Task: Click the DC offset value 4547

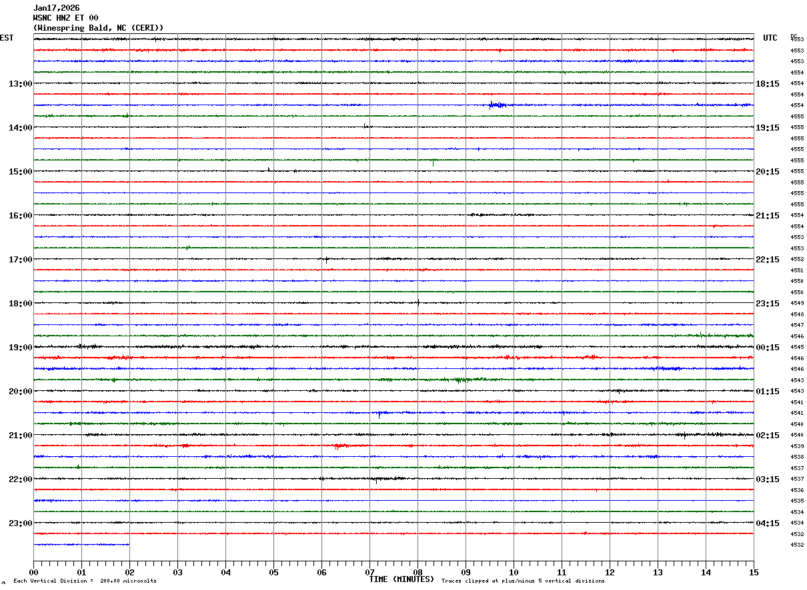Action: 797,325
